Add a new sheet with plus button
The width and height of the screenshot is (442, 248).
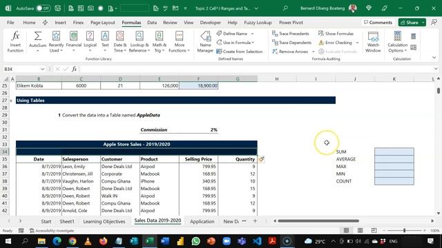[x=255, y=221]
